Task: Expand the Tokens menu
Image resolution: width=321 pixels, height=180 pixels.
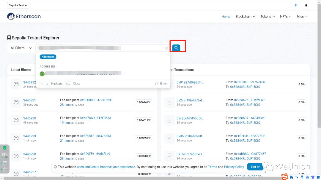Action: pos(267,17)
